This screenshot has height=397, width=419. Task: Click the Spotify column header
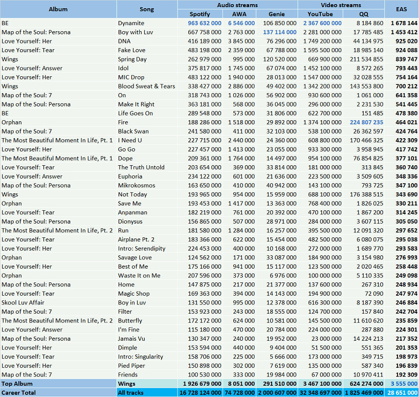coord(200,14)
